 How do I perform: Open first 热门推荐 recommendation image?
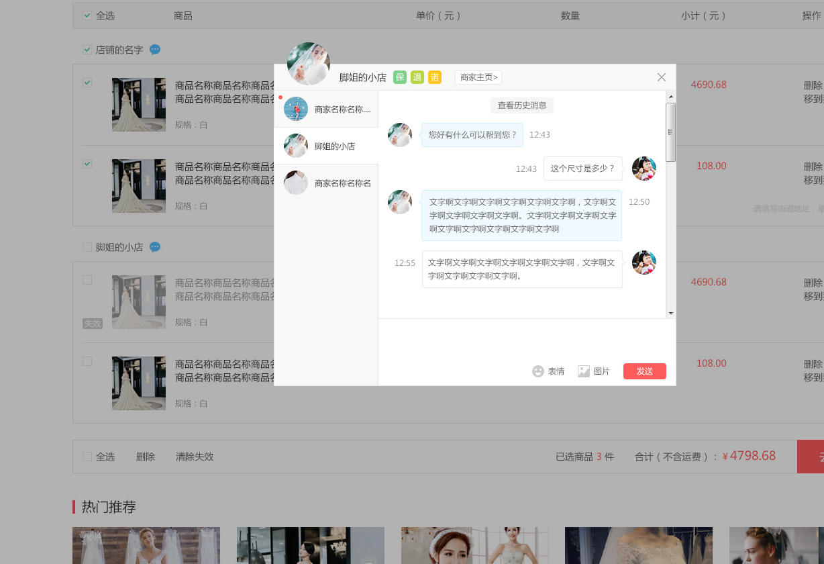[x=146, y=545]
